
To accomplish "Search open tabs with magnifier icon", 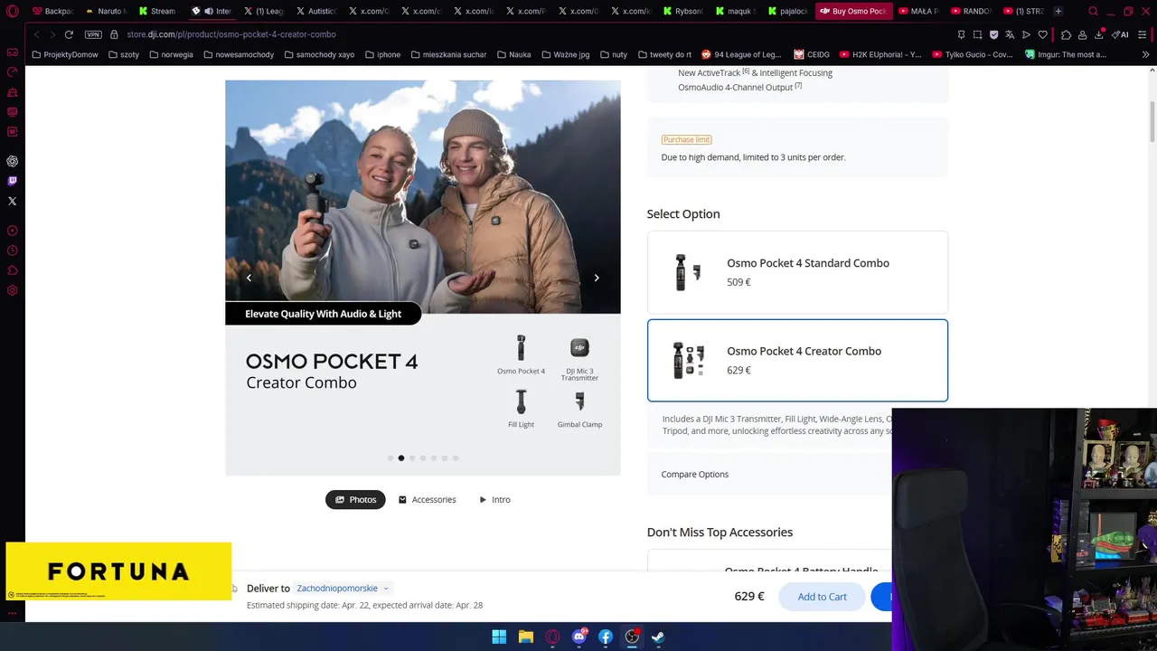I will click(1094, 11).
